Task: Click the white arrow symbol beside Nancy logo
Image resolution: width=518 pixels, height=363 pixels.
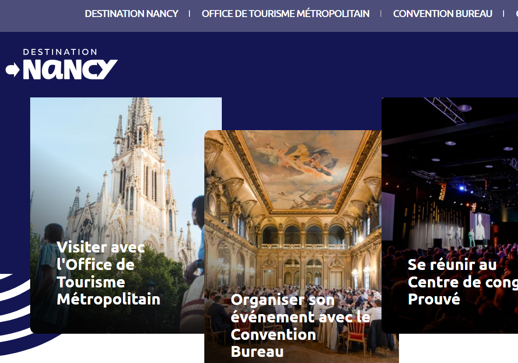Action: coord(13,69)
